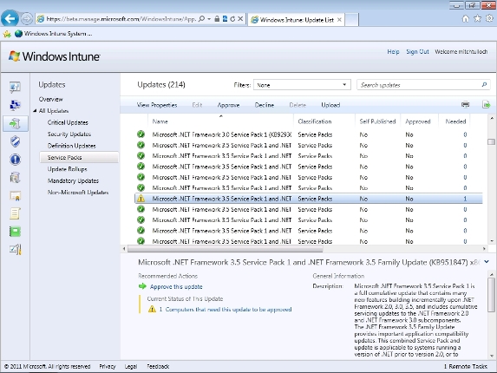This screenshot has height=373, width=497.
Task: Click the refresh icon in address bar
Action: 232,19
